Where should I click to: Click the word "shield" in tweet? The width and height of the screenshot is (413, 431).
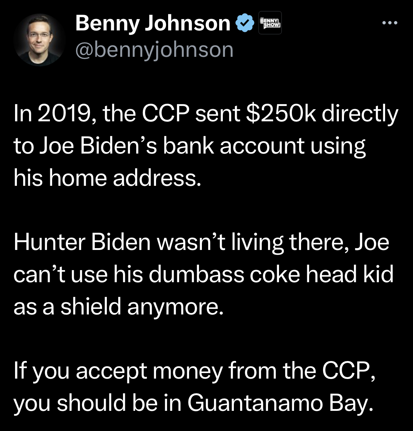[x=91, y=307]
